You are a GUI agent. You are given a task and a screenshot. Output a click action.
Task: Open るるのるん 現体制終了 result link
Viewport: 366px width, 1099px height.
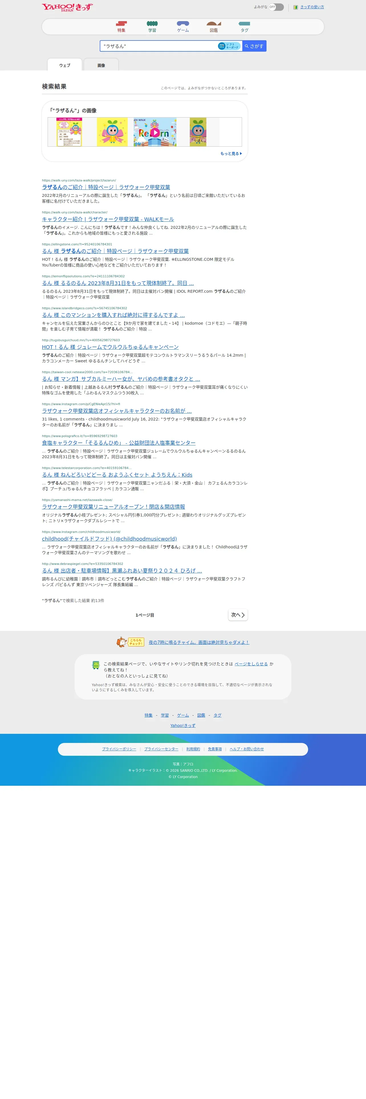click(118, 283)
